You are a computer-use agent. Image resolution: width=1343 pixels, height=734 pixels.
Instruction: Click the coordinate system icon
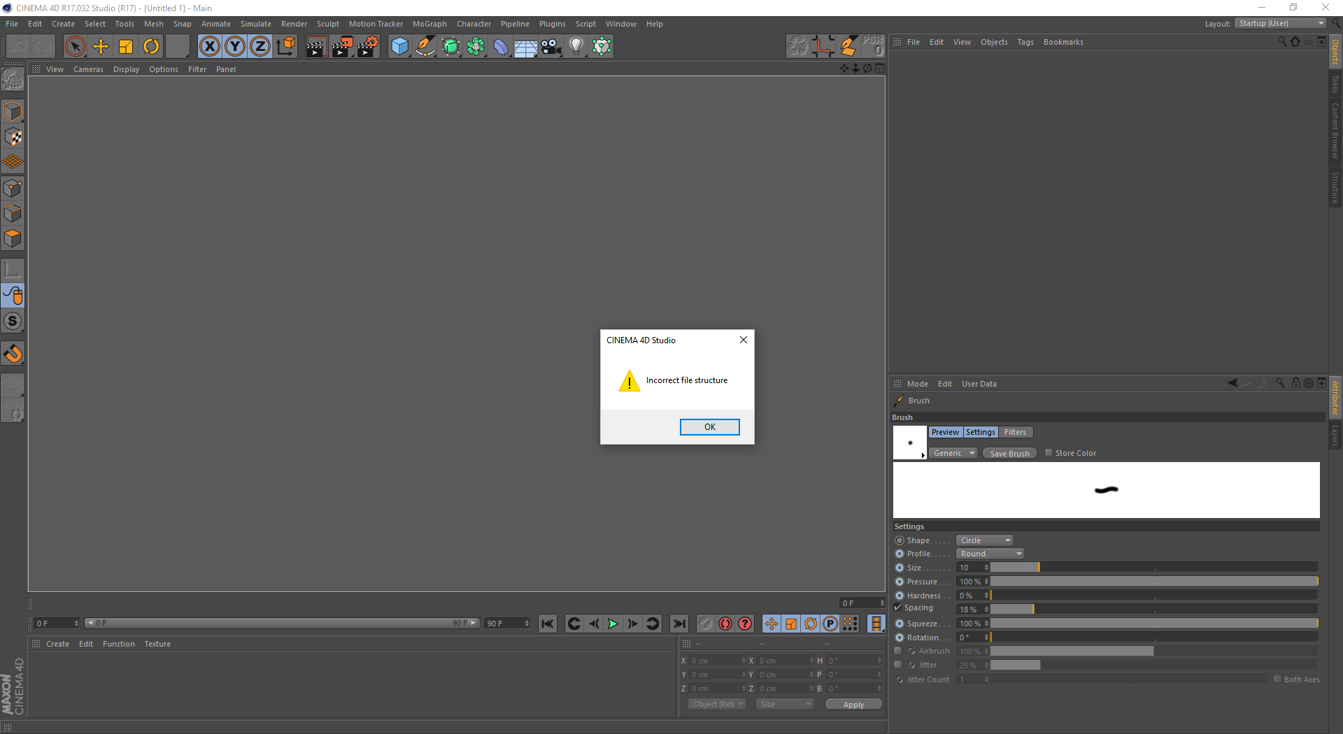pyautogui.click(x=285, y=47)
